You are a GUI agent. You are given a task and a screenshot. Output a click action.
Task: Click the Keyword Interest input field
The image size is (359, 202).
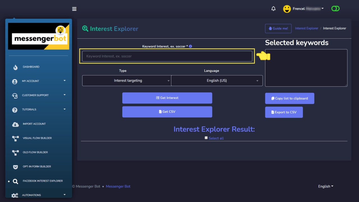[167, 56]
